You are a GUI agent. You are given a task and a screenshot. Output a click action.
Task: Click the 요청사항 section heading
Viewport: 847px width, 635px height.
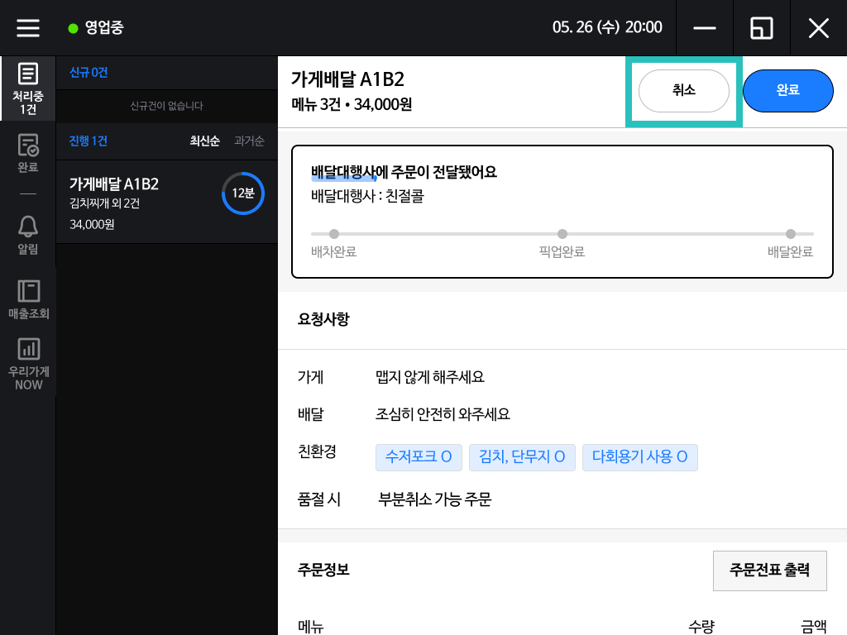(323, 319)
